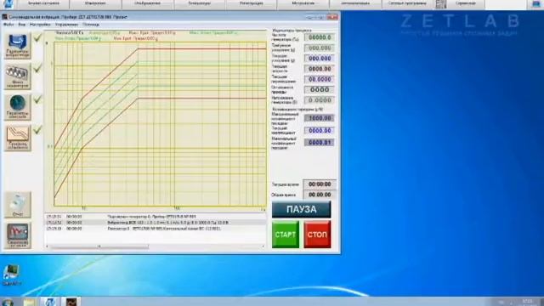544x306 pixels.
Task: Click the grid icon beside Сервисные
Action: [440, 3]
